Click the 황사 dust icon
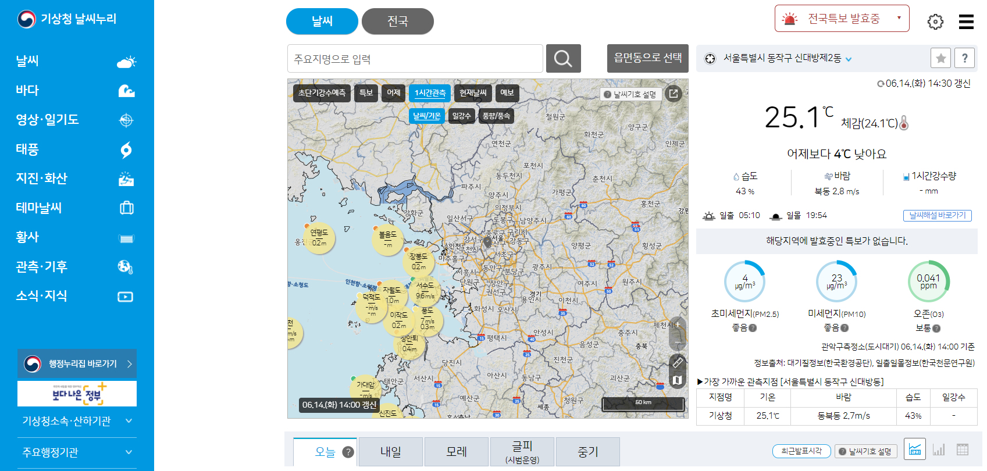Screen dimensions: 987x471 click(126, 238)
